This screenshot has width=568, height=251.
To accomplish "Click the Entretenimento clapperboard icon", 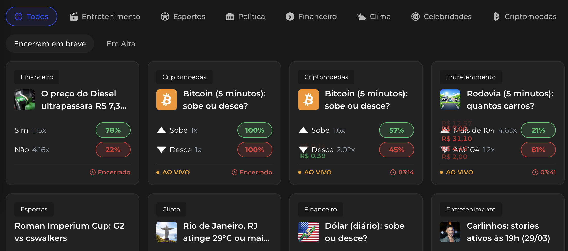I will (74, 16).
